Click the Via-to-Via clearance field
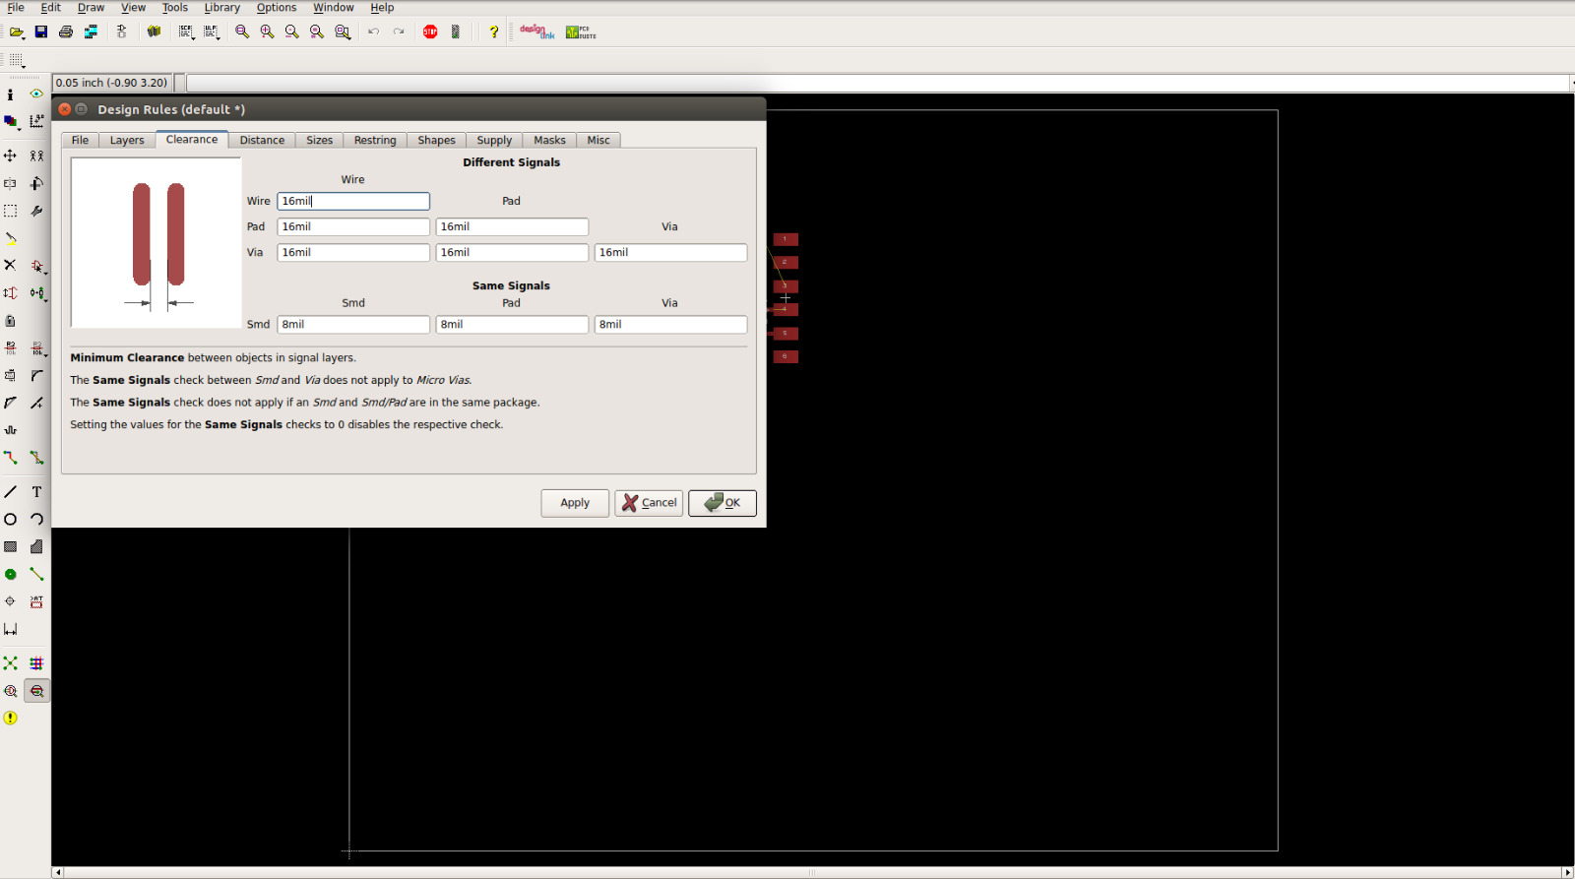Image resolution: width=1575 pixels, height=879 pixels. click(670, 252)
